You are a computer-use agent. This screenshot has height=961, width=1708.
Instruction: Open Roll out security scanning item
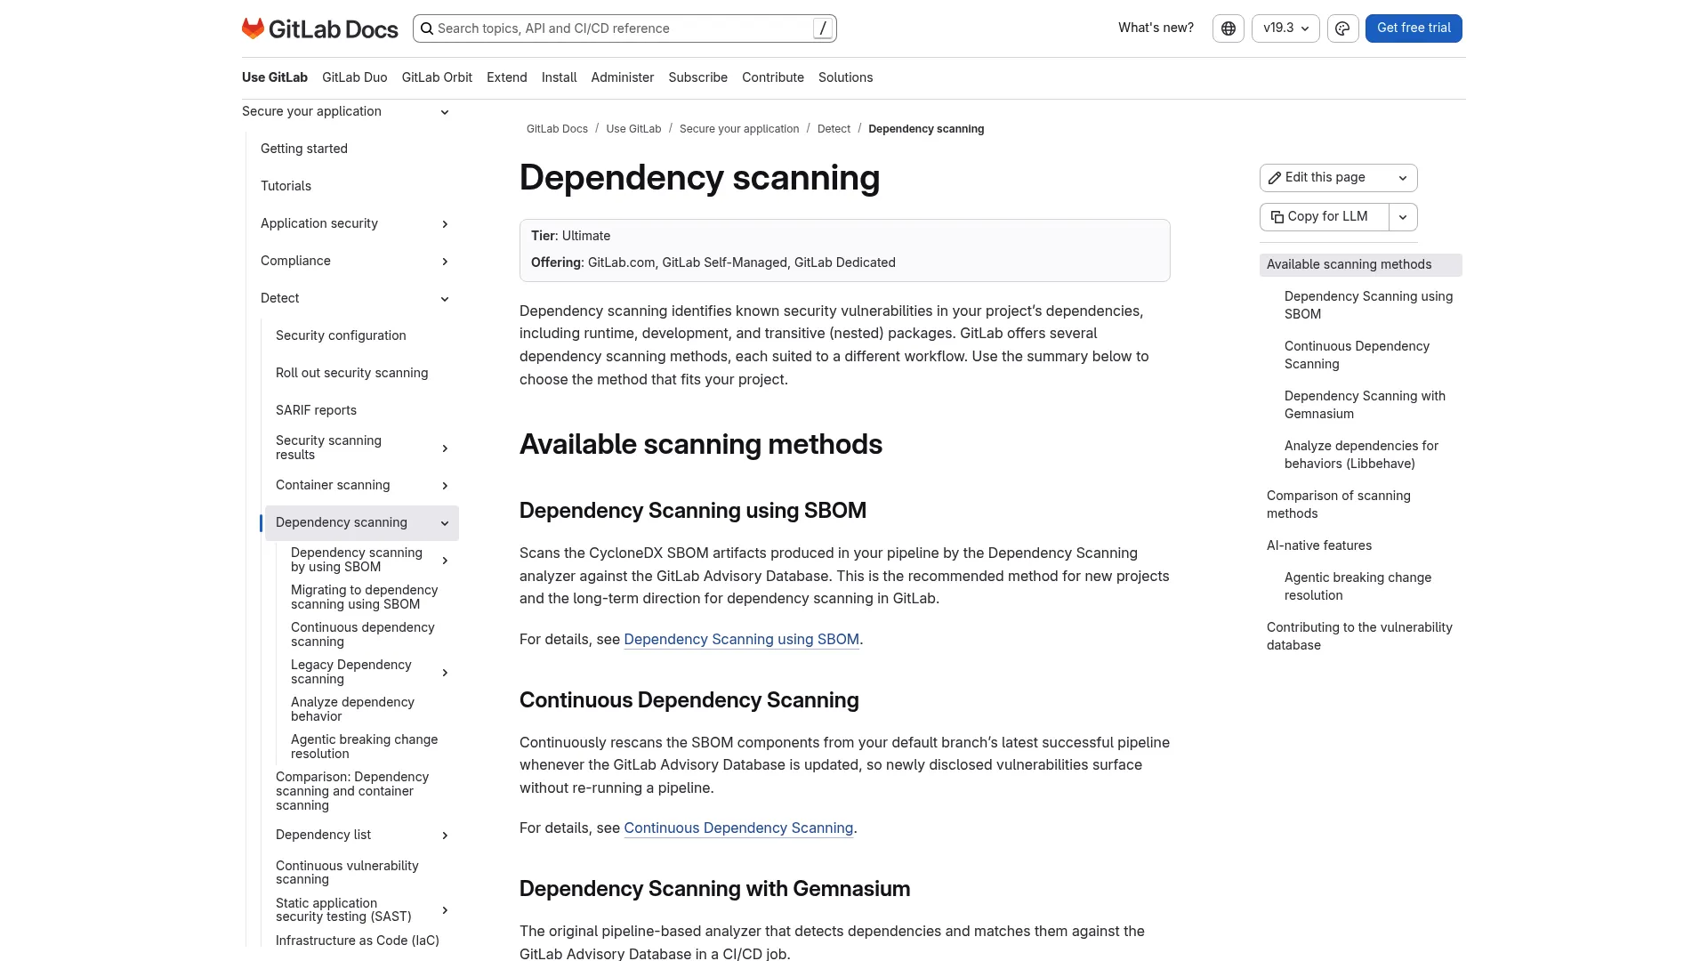(x=351, y=373)
